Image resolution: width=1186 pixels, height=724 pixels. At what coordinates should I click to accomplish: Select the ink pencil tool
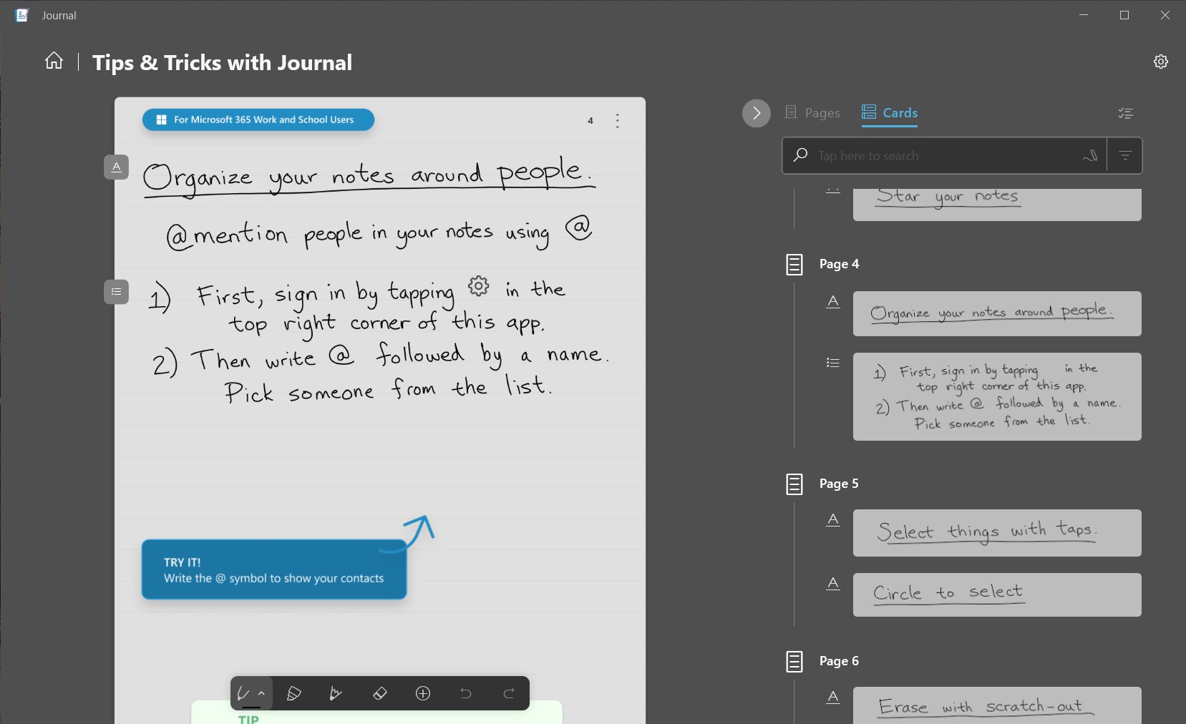pyautogui.click(x=336, y=693)
